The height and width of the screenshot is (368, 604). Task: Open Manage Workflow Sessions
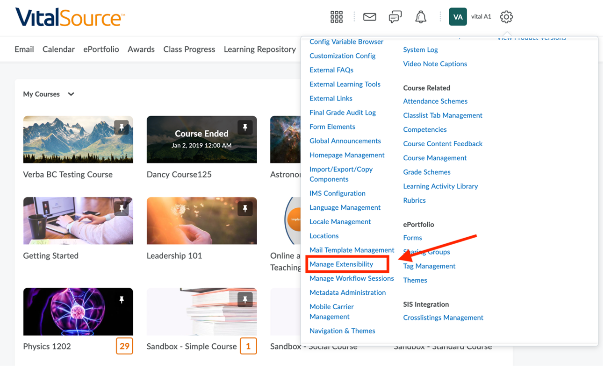(352, 278)
